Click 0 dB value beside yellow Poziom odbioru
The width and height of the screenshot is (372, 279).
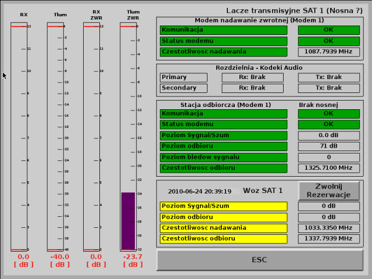coord(328,217)
